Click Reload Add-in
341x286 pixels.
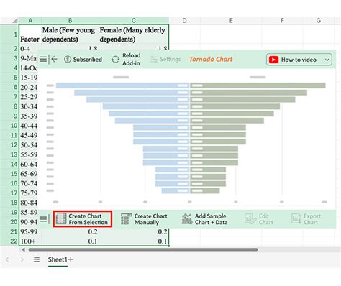[x=127, y=59]
